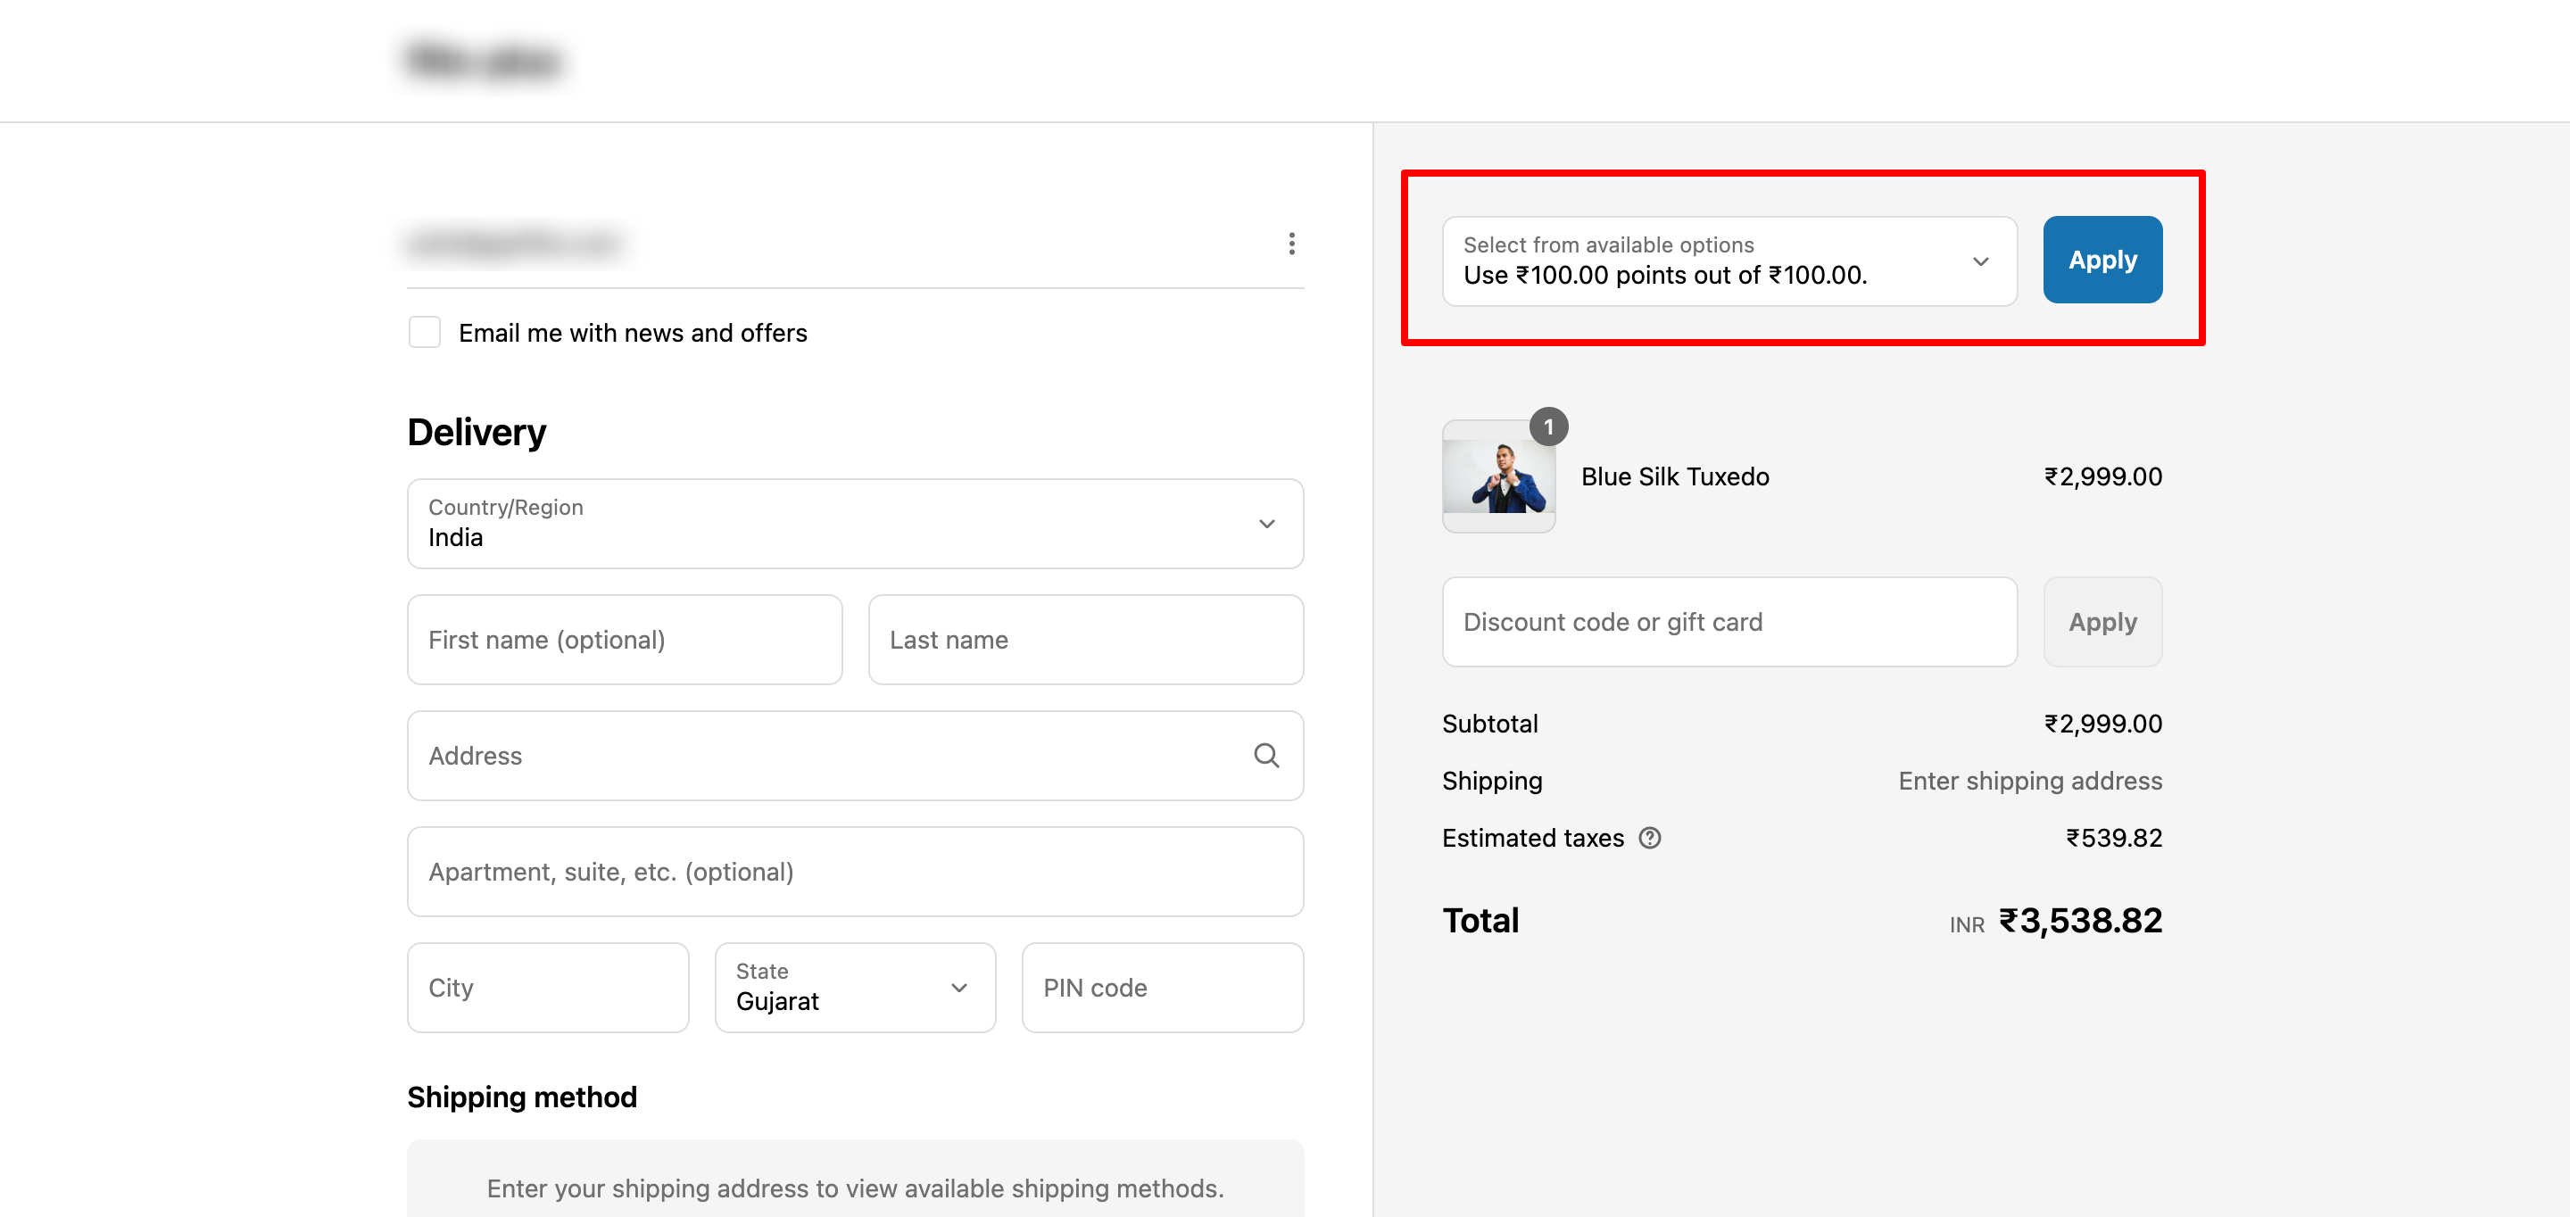Screen dimensions: 2570x1217
Task: Click the grey discount code Apply button
Action: [x=2102, y=622]
